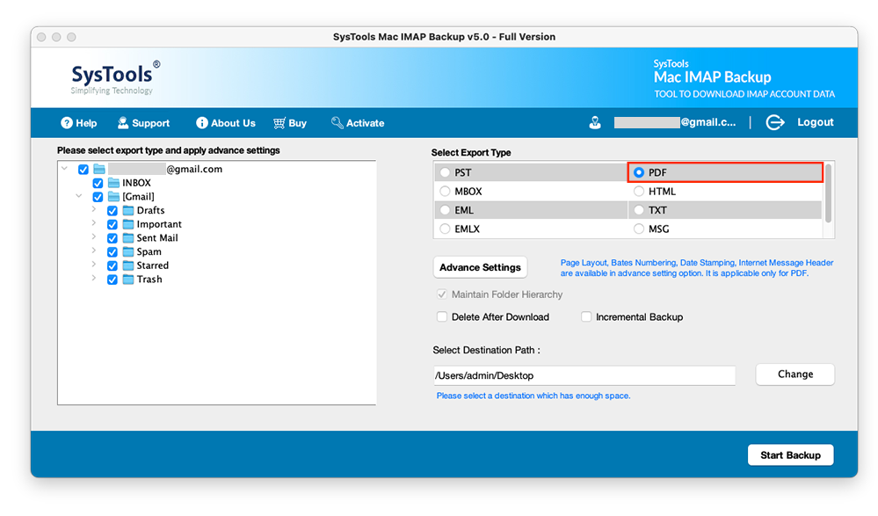This screenshot has width=878, height=516.
Task: Click the gmail account name in toolbar
Action: (x=675, y=122)
